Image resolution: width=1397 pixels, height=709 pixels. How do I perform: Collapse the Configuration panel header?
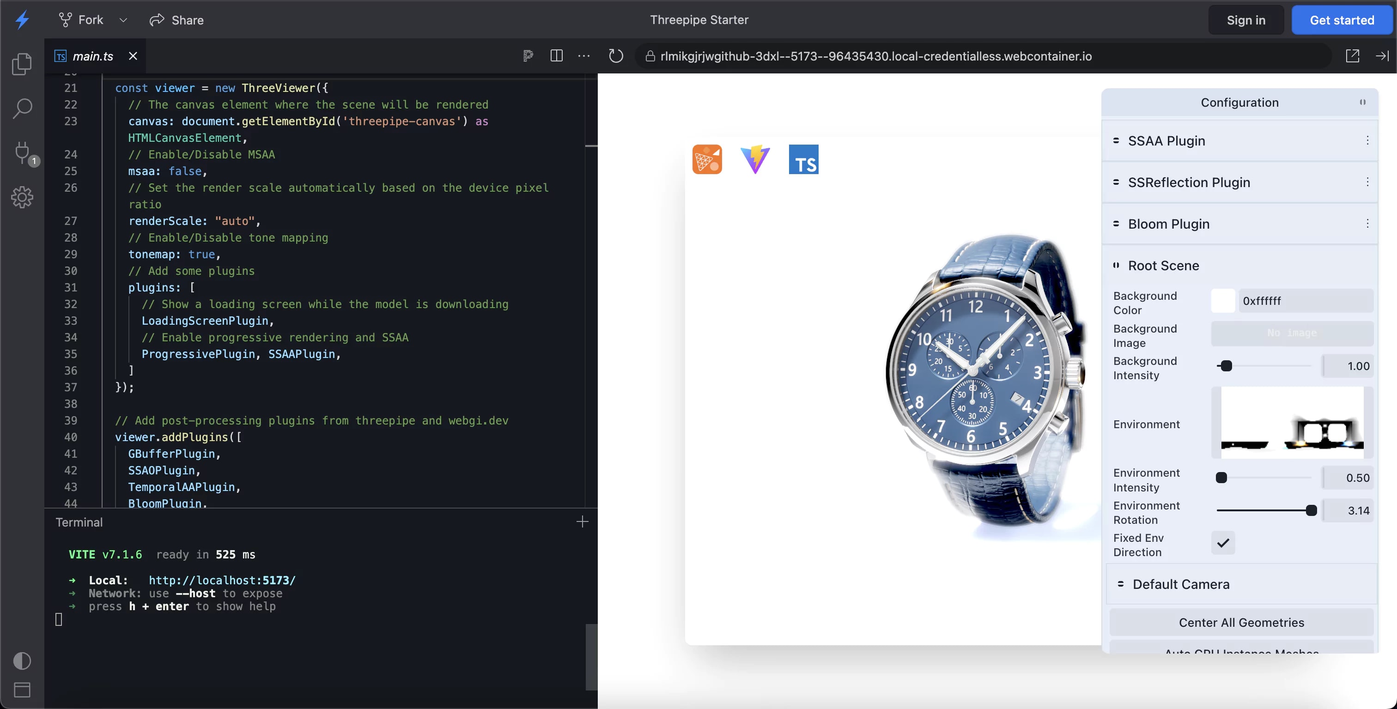coord(1240,103)
